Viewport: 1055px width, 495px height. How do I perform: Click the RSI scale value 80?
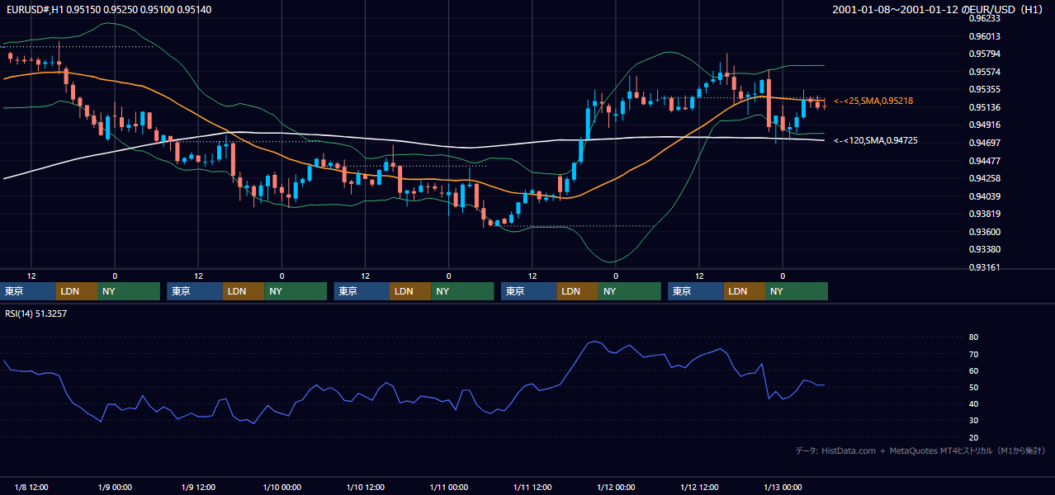(x=974, y=337)
